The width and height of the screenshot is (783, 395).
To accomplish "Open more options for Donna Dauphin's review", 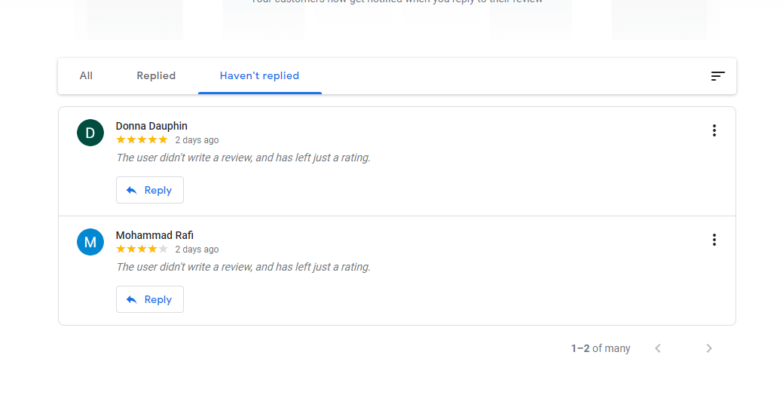I will 714,130.
